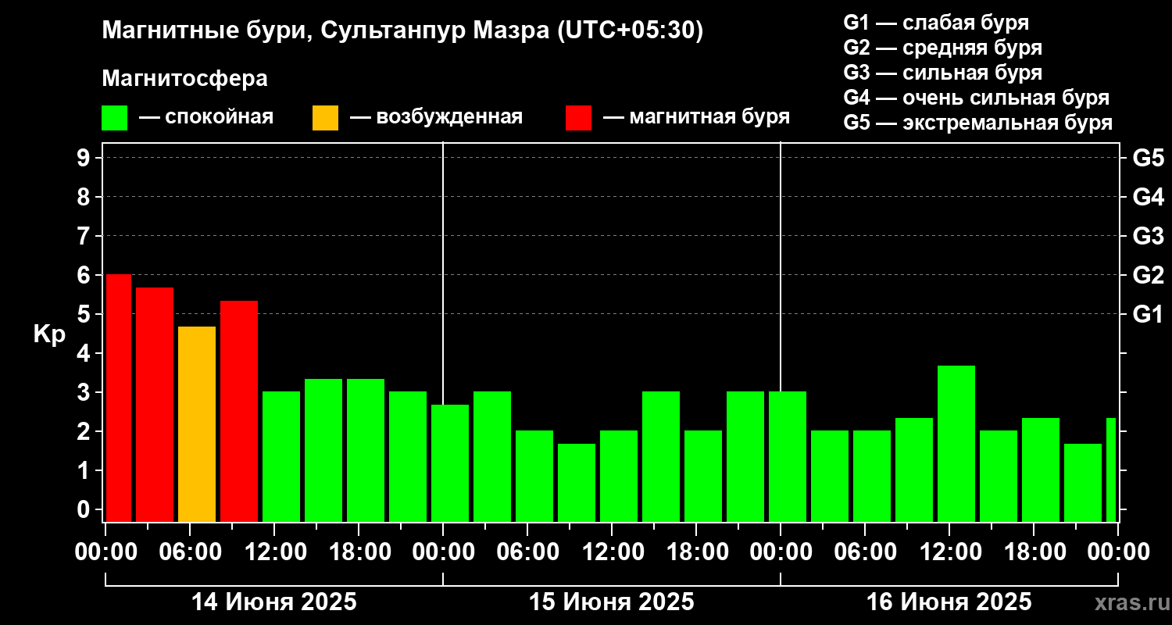Click the green "спокойная" legend swatch
This screenshot has width=1172, height=625.
[115, 118]
